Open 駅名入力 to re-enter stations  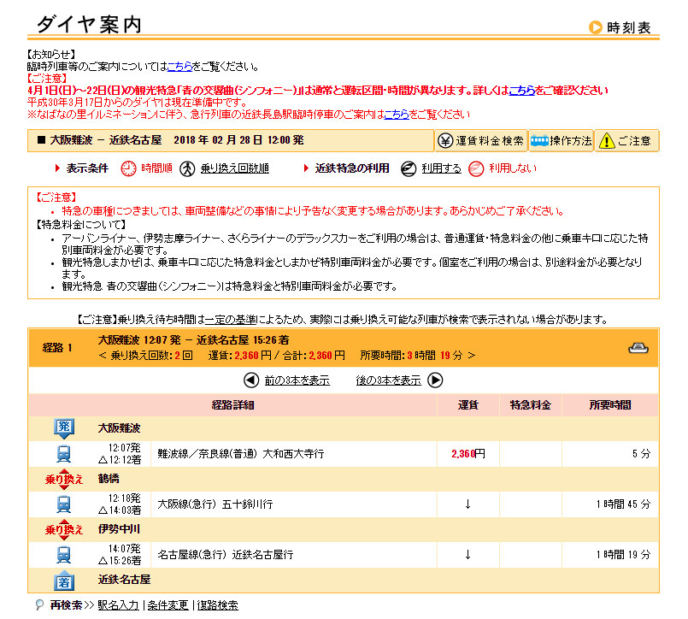pyautogui.click(x=118, y=605)
